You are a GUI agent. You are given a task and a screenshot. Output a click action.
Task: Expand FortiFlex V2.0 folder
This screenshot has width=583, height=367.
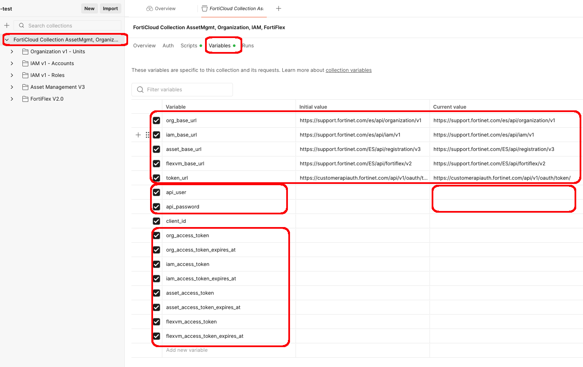pos(12,99)
